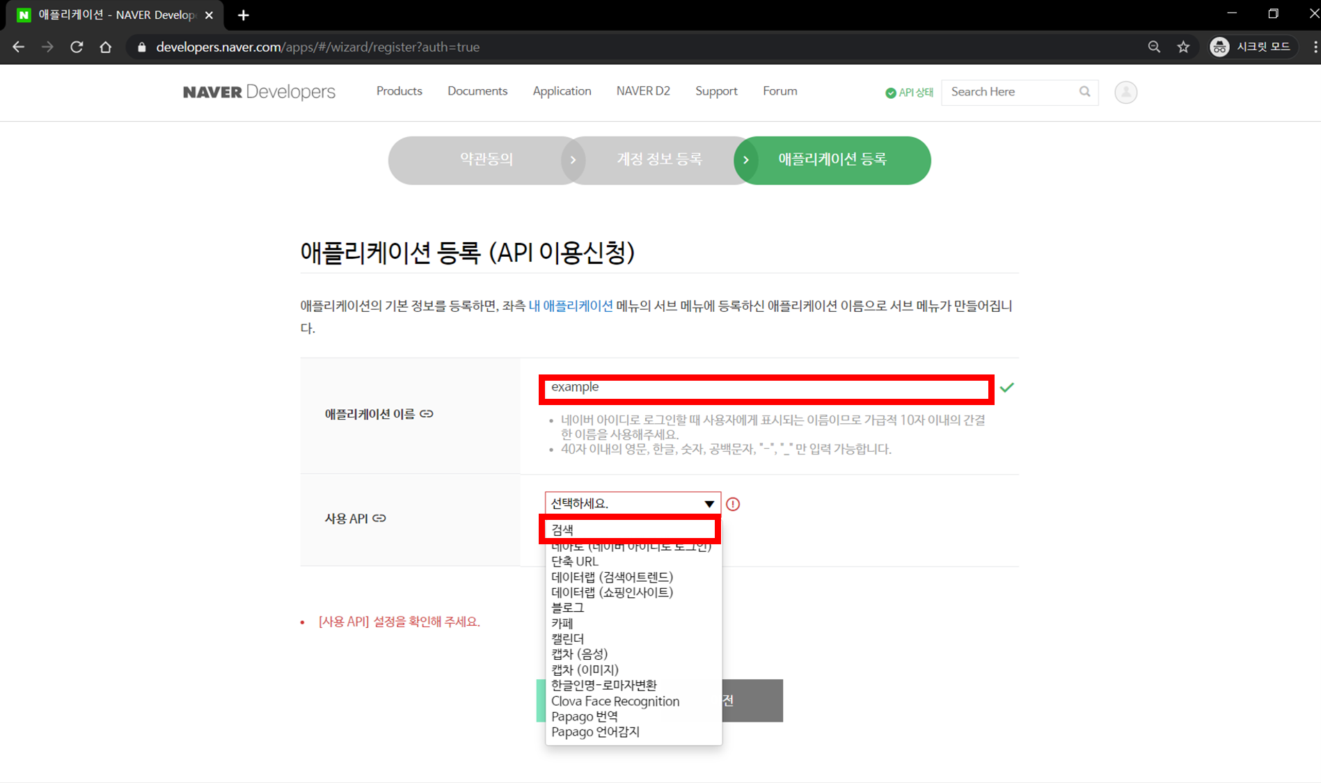Open the Products menu
This screenshot has width=1321, height=783.
(399, 91)
